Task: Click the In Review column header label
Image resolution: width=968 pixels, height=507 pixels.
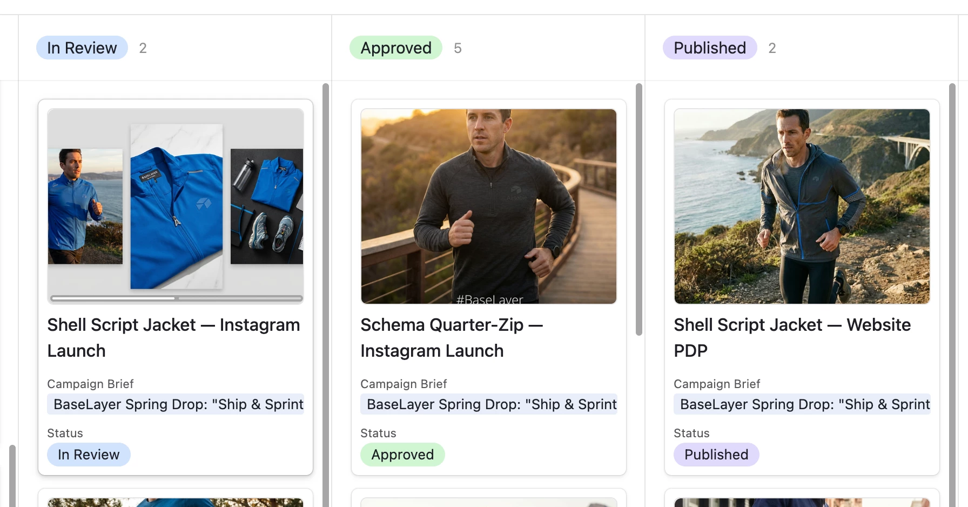Action: click(82, 48)
